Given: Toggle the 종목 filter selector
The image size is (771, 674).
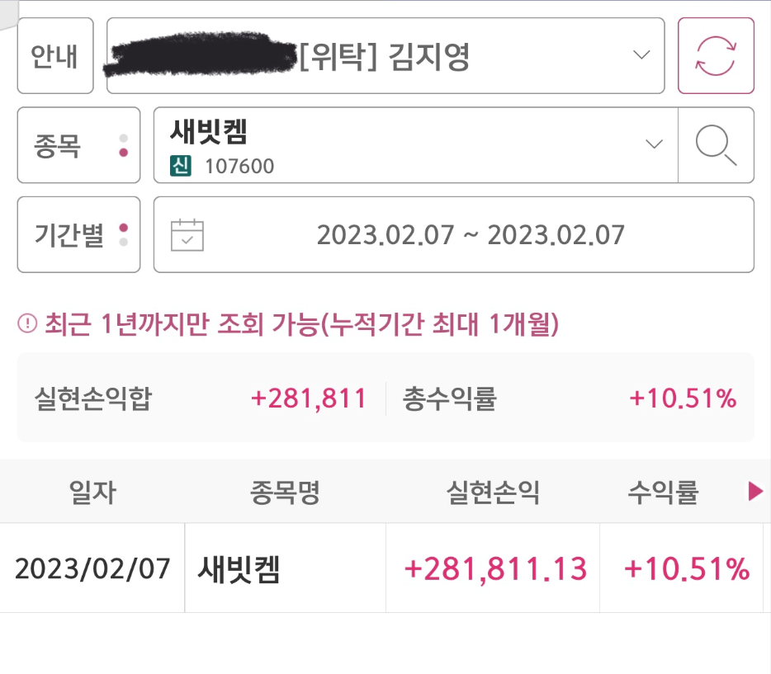Looking at the screenshot, I should (78, 145).
